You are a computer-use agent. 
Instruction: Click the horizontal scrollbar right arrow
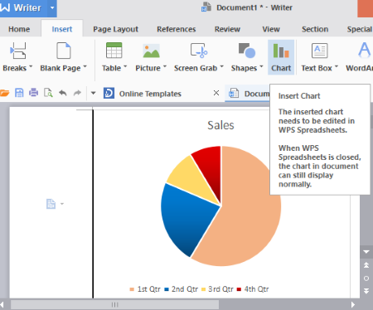click(353, 304)
